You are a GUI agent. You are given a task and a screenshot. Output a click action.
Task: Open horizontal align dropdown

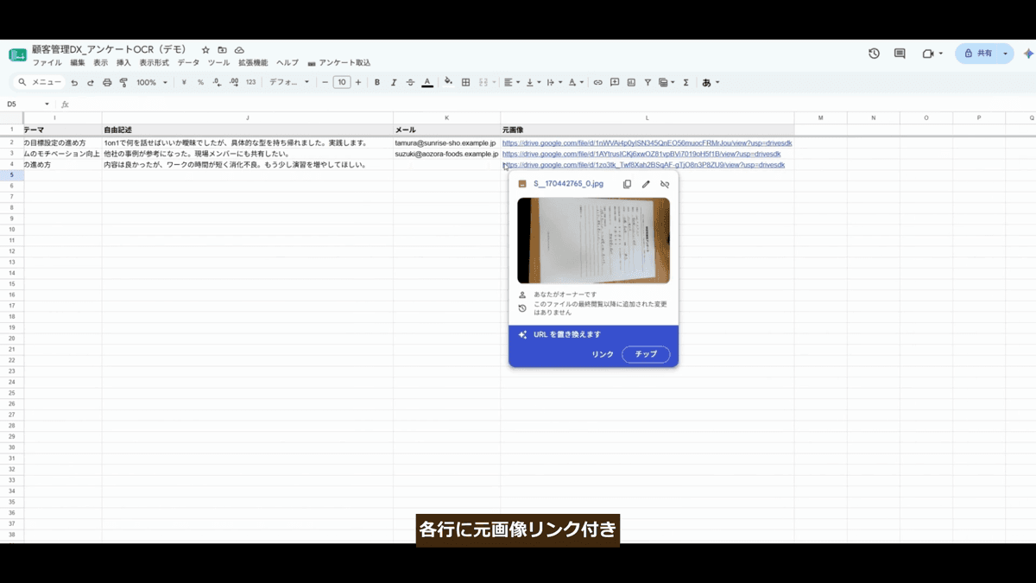click(512, 83)
